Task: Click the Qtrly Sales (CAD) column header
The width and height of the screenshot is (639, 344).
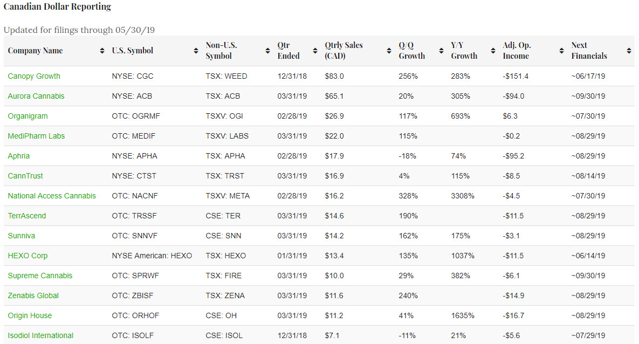Action: [x=343, y=51]
